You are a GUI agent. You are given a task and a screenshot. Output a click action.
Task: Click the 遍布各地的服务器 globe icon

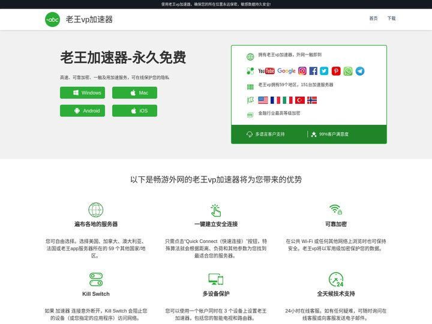tap(95, 209)
